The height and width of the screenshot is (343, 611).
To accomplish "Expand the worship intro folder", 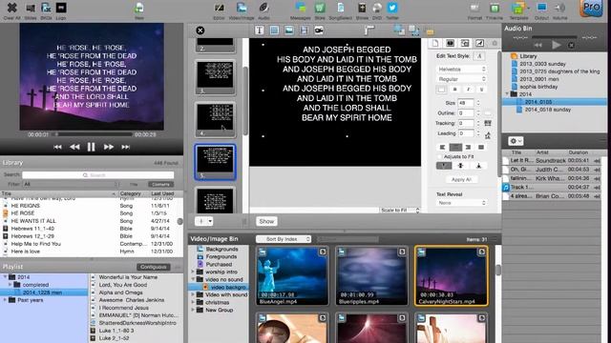I will click(x=193, y=272).
